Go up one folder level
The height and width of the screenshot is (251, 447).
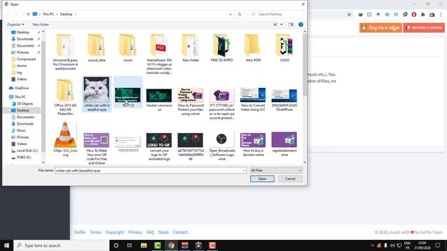pos(28,14)
